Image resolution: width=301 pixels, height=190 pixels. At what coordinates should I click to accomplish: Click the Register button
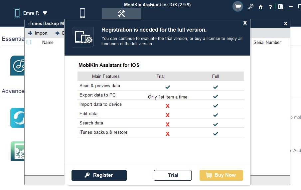pyautogui.click(x=99, y=175)
